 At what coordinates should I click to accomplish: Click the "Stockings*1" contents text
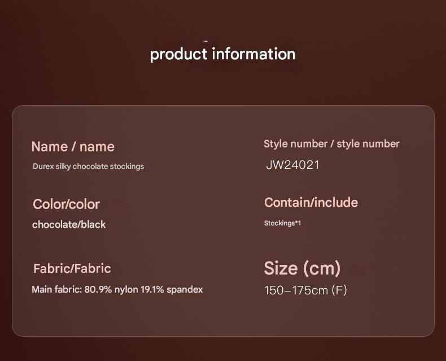(x=282, y=223)
